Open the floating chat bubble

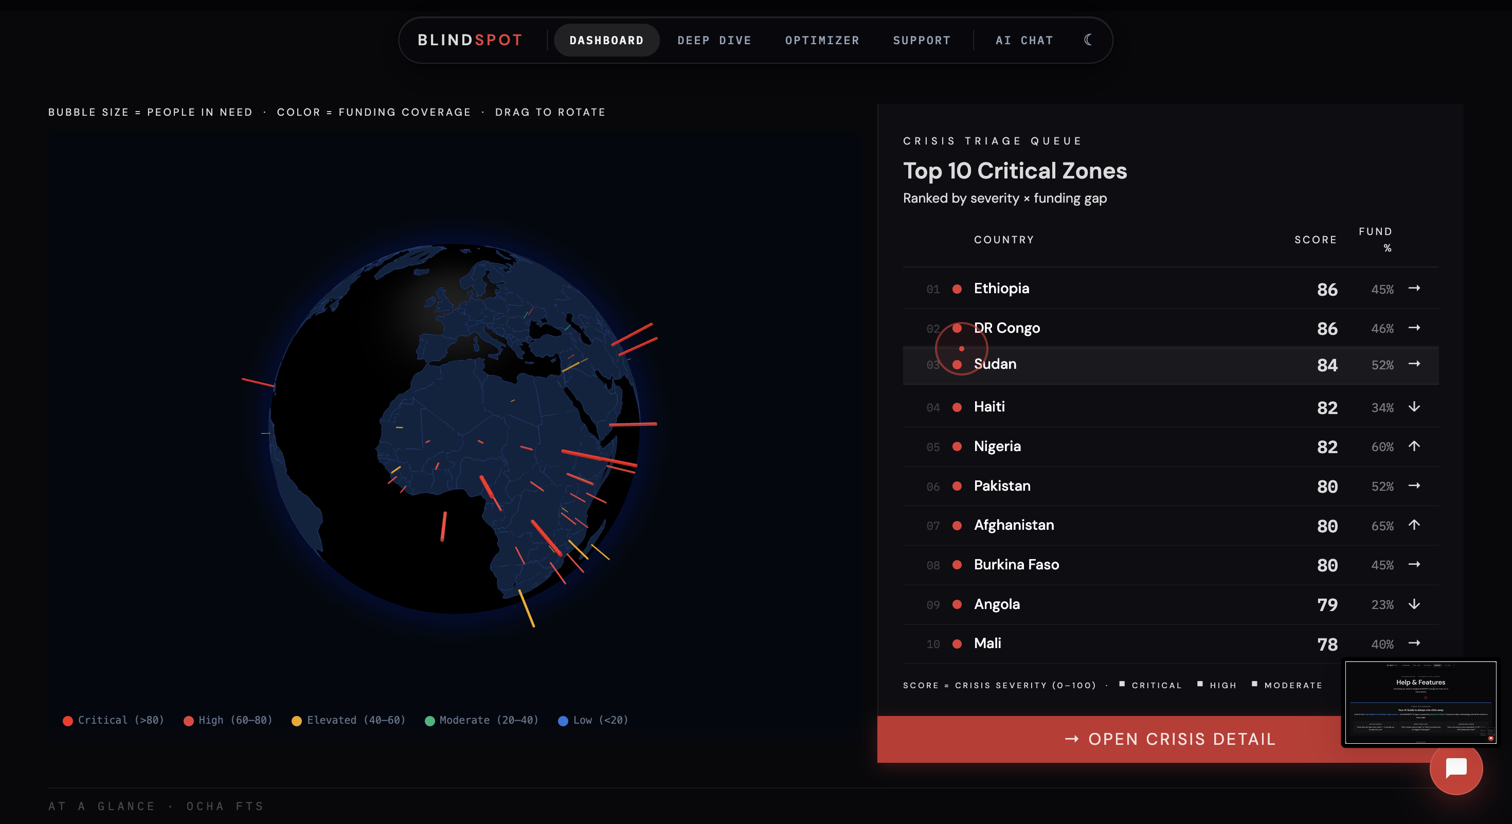[x=1455, y=767]
